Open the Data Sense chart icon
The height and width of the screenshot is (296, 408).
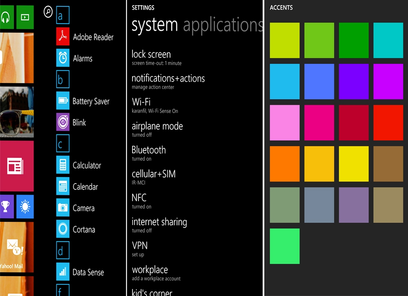(x=63, y=272)
